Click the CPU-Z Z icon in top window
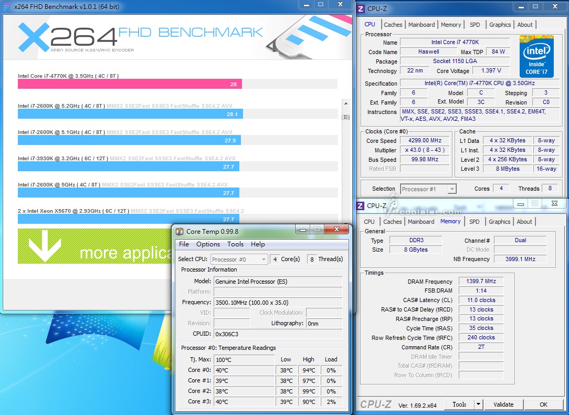 coord(361,8)
